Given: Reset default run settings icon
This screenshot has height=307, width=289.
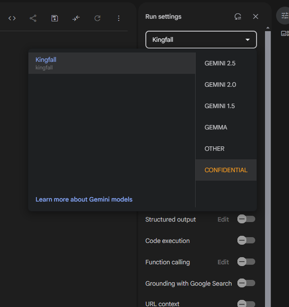Looking at the screenshot, I should tap(238, 17).
